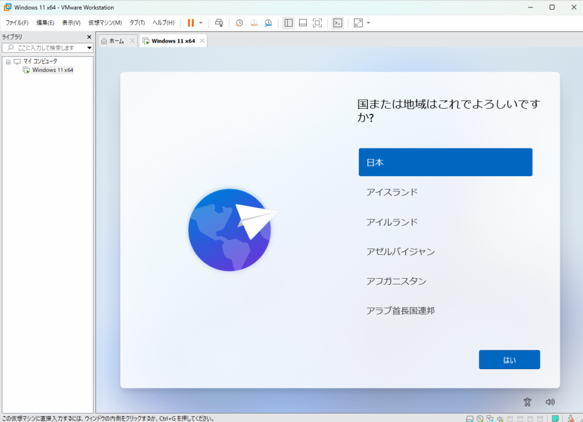Open the 仮想マシン(M) menu
This screenshot has width=583, height=422.
tap(105, 23)
